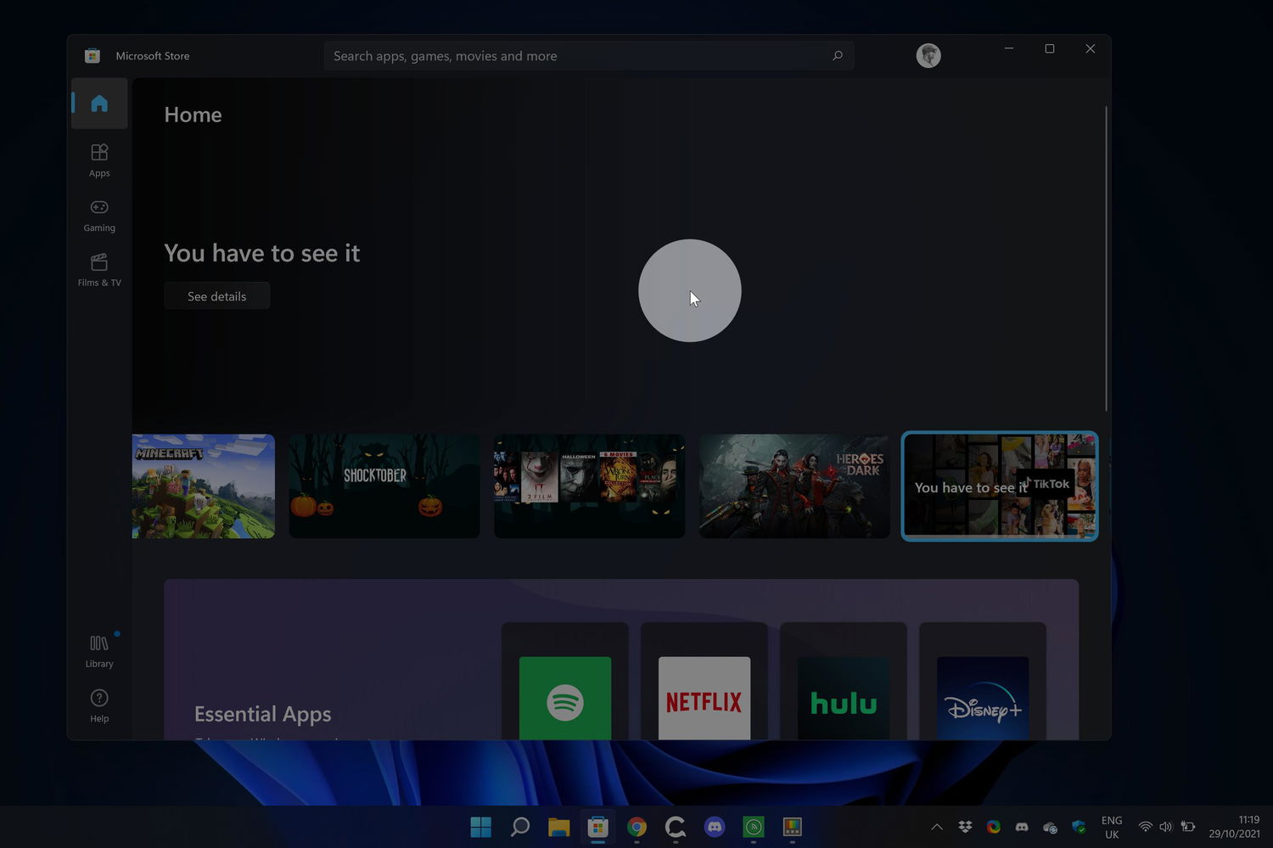The image size is (1273, 848).
Task: Open the Films & TV section
Action: tap(99, 270)
